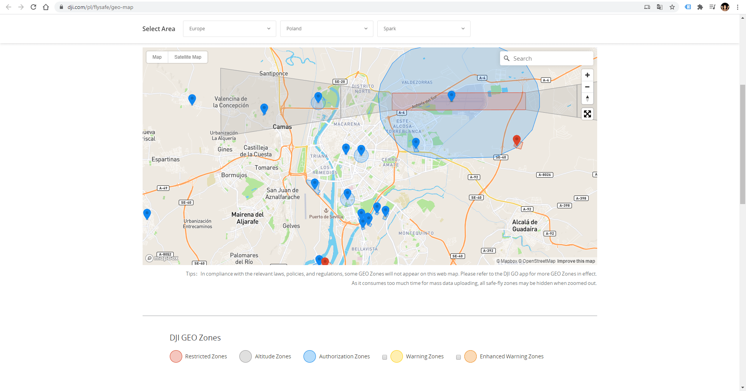This screenshot has width=746, height=391.
Task: Click the blue pin above Cerro-Amate circle
Action: click(361, 150)
